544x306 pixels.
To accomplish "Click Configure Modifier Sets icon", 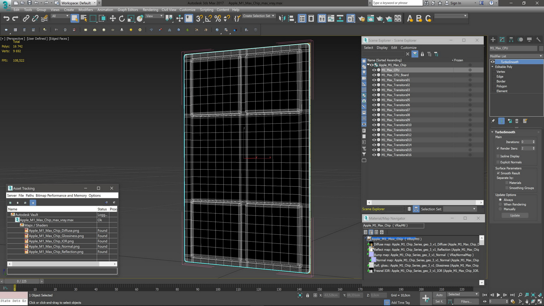I will (x=525, y=121).
